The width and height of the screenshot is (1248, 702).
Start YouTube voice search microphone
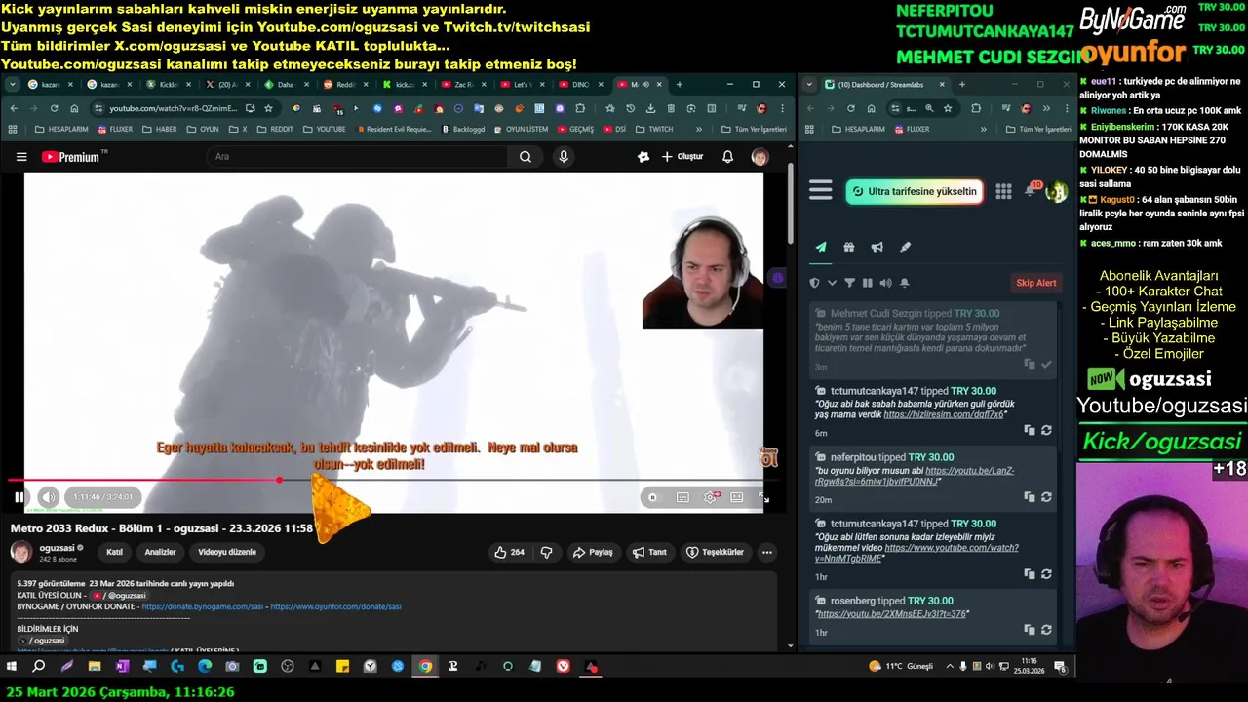[564, 157]
